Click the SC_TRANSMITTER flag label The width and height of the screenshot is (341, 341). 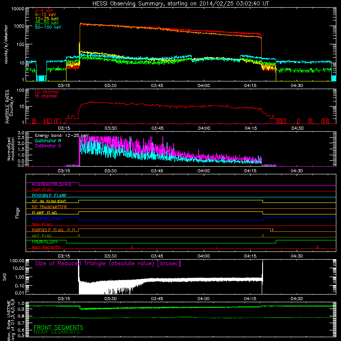(49, 207)
